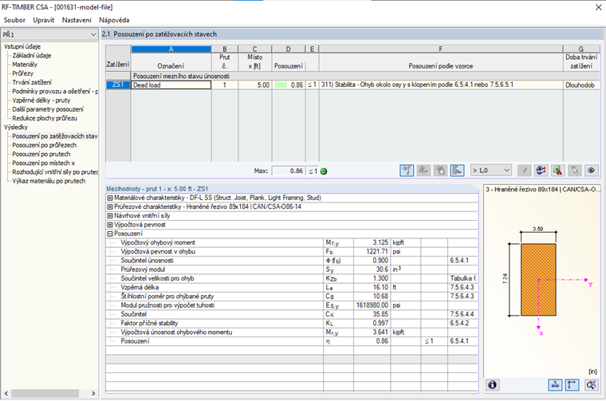Toggle principal axes display icon
The height and width of the screenshot is (401, 606).
(x=572, y=385)
